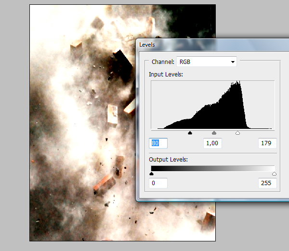Click the white output levels slider
289x251 pixels.
pyautogui.click(x=274, y=174)
